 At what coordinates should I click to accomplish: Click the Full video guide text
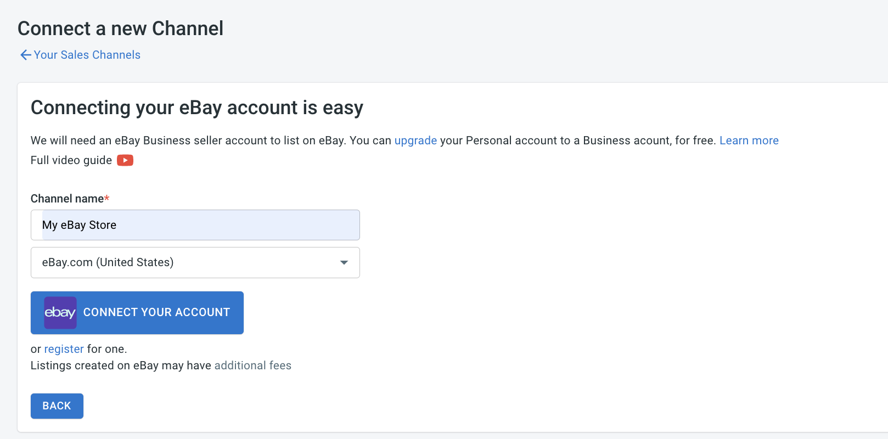(x=71, y=160)
